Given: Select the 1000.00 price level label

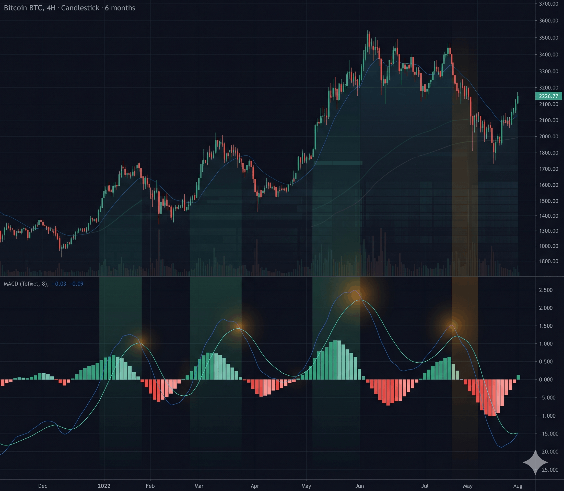Looking at the screenshot, I should [548, 246].
